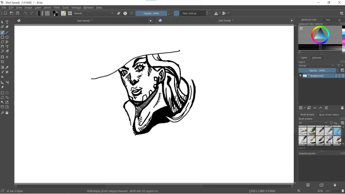Viewport: 345px width, 194px height.
Task: Undo the last action
Action: click(x=26, y=13)
